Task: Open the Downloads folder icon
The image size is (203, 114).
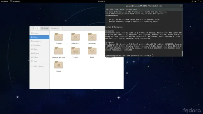Action: (92, 37)
